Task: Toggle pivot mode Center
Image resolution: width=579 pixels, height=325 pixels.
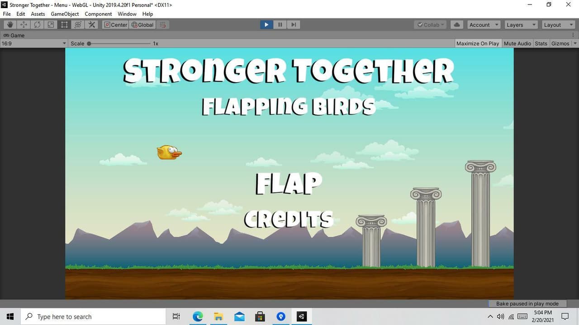Action: [116, 25]
